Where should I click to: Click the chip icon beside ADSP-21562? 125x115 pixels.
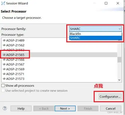[x=4, y=45]
